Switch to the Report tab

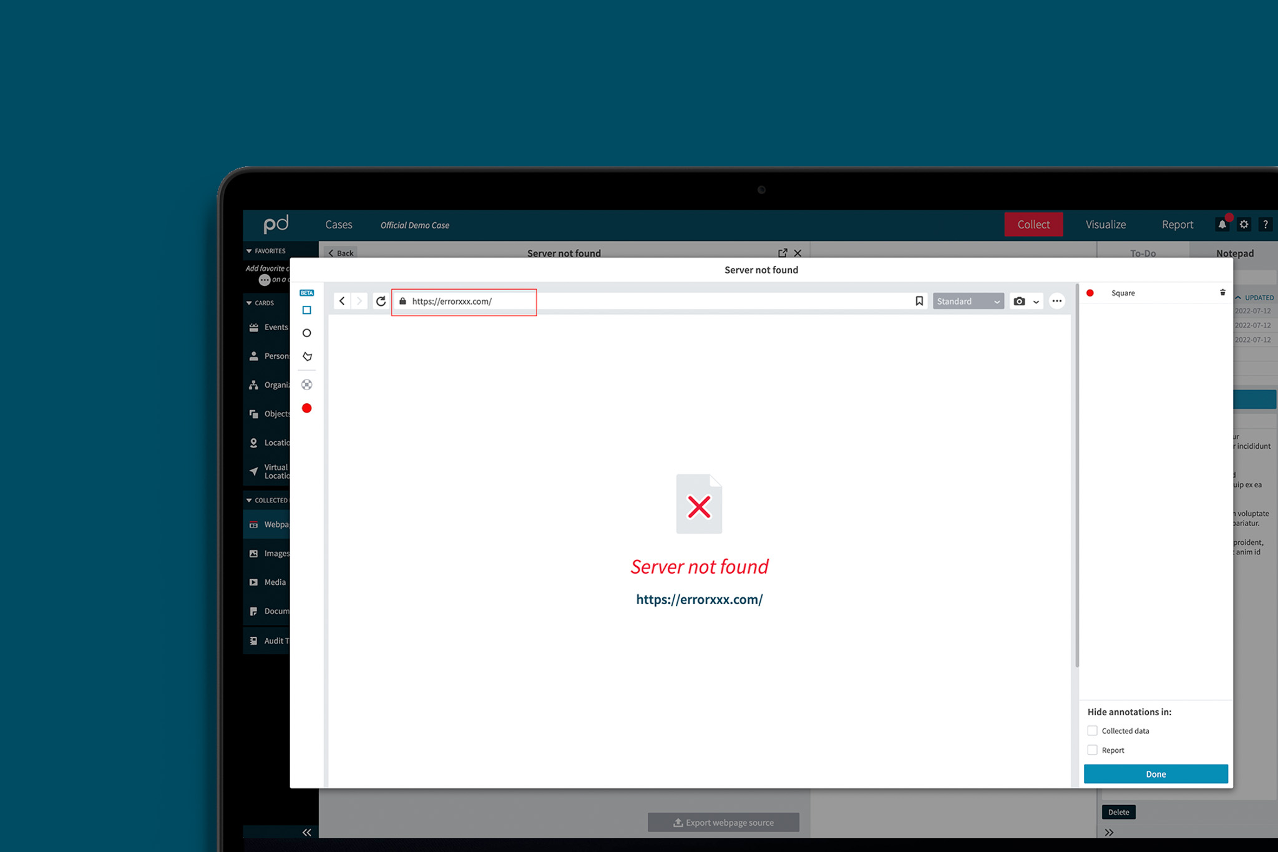point(1177,225)
